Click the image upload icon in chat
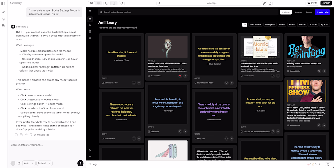The image size is (334, 168). [19, 163]
